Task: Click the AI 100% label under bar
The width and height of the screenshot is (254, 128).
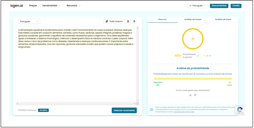Action: (x=230, y=84)
